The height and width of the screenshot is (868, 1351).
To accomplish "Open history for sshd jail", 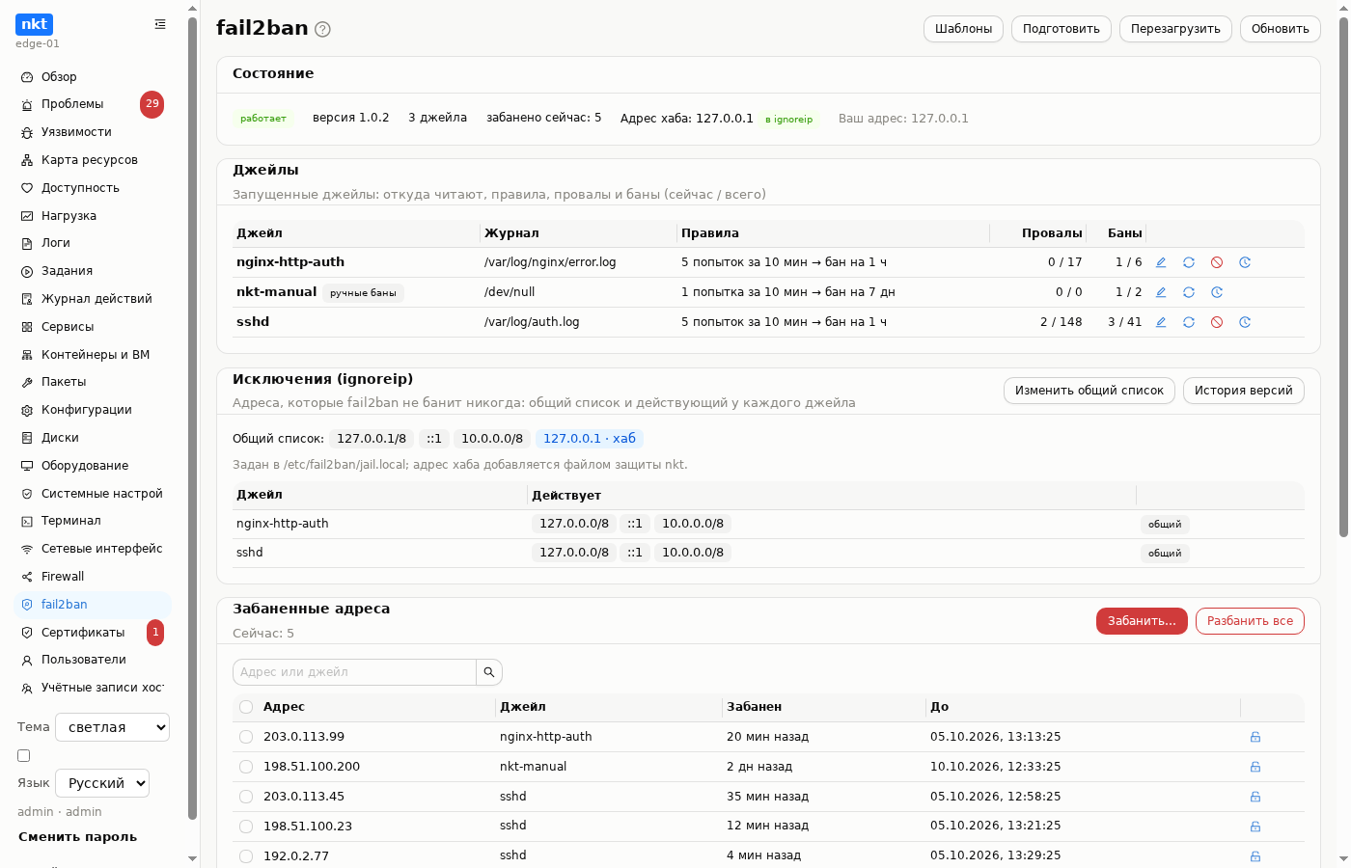I will tap(1245, 322).
